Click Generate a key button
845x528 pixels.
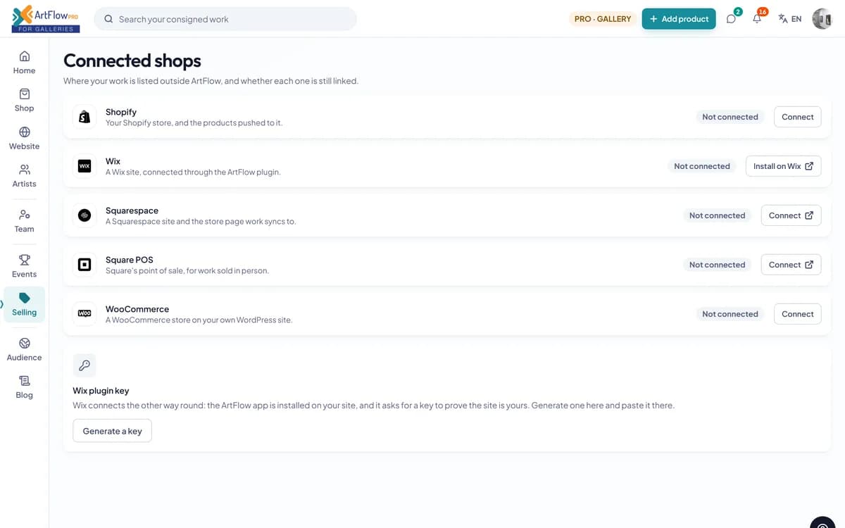112,431
